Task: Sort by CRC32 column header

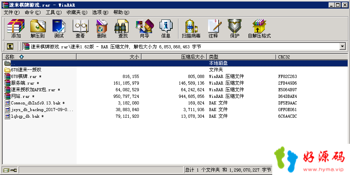Action: tap(311, 57)
